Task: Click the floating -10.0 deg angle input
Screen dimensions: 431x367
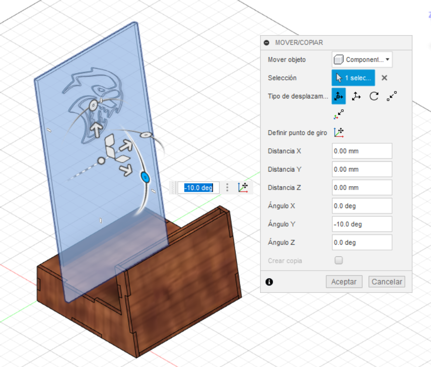Action: coord(199,188)
